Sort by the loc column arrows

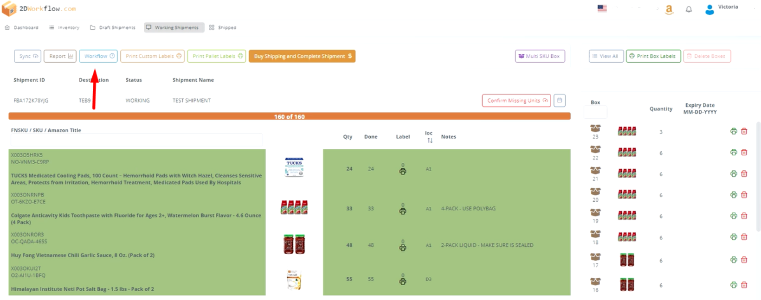tap(430, 140)
